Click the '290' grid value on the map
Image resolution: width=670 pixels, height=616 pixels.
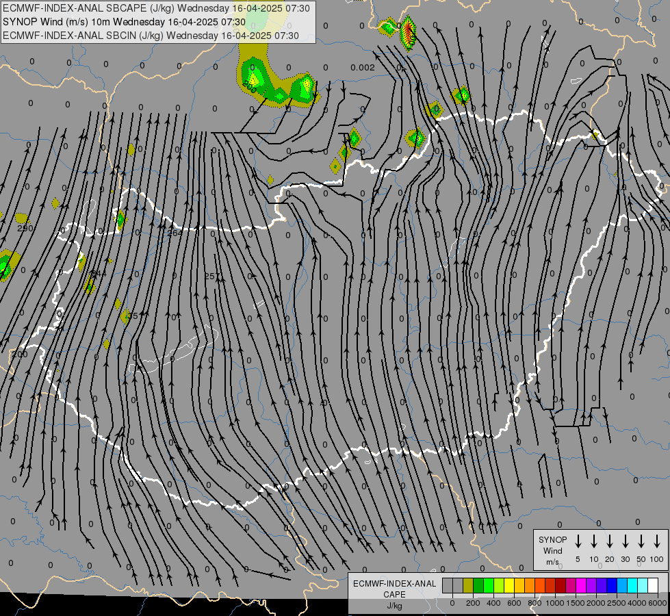pyautogui.click(x=25, y=229)
